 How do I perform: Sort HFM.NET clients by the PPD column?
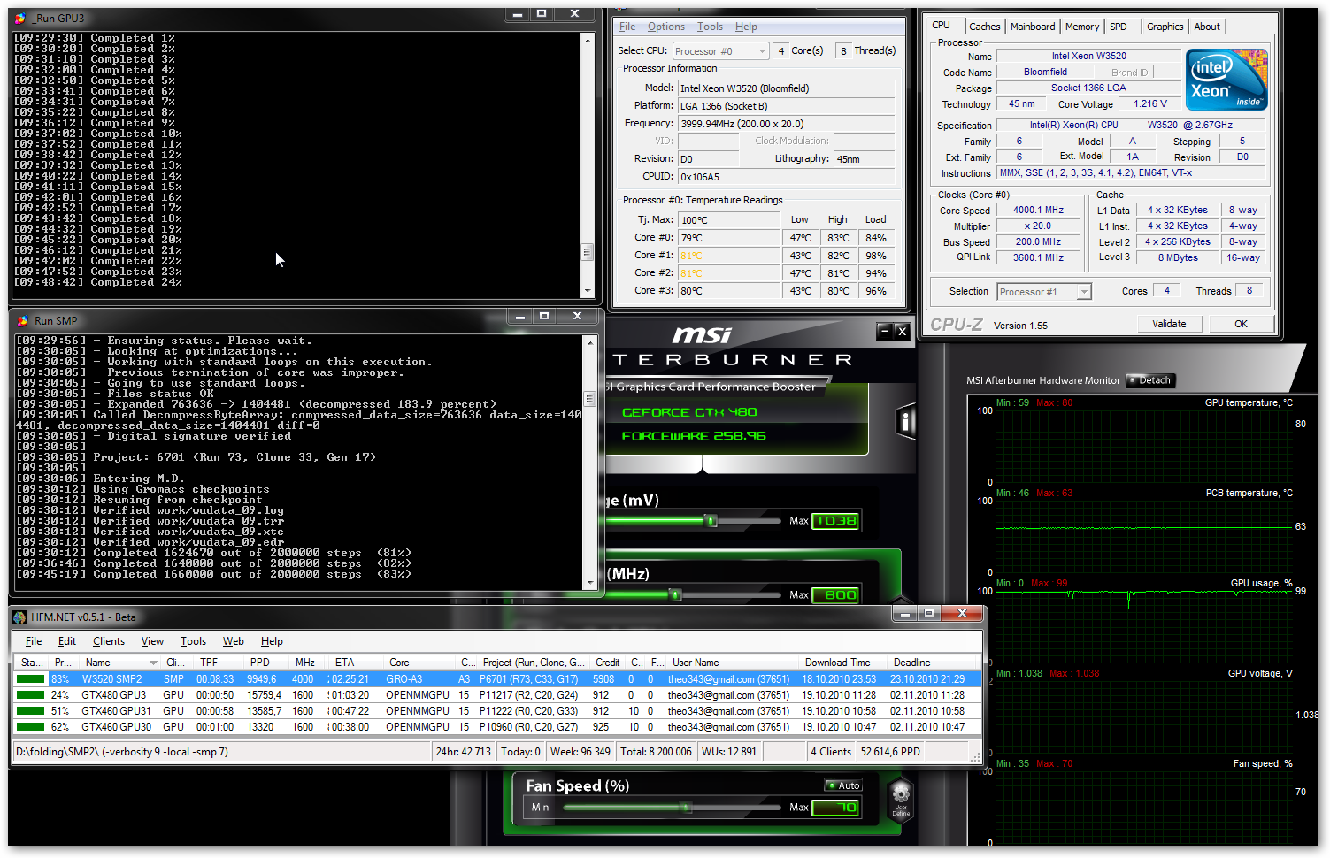tap(266, 663)
